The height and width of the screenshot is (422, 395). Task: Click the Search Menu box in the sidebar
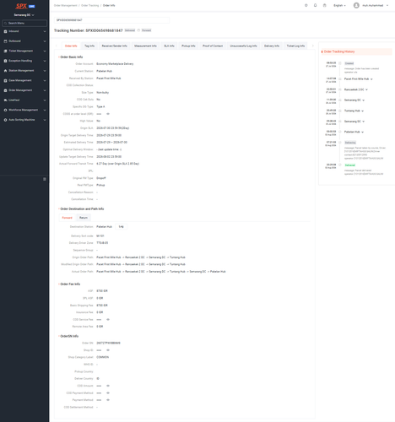click(24, 23)
